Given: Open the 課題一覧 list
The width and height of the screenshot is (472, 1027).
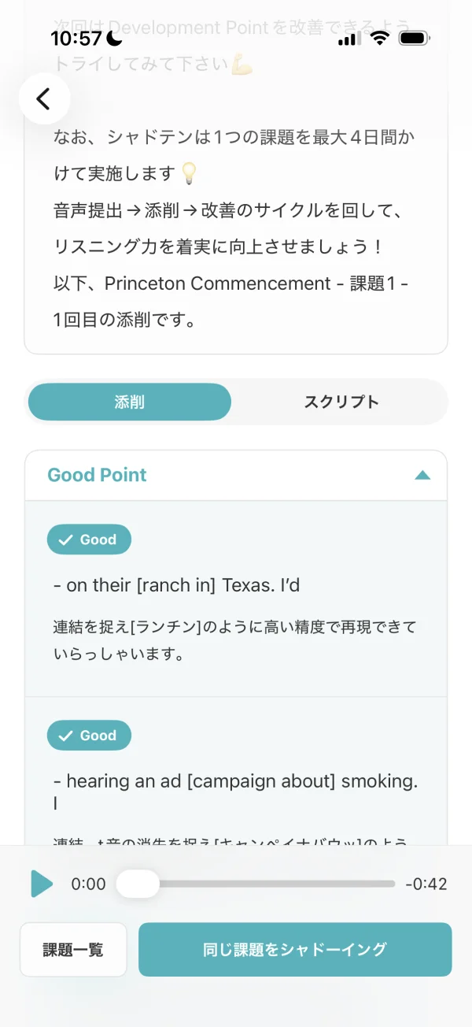Looking at the screenshot, I should pyautogui.click(x=73, y=949).
